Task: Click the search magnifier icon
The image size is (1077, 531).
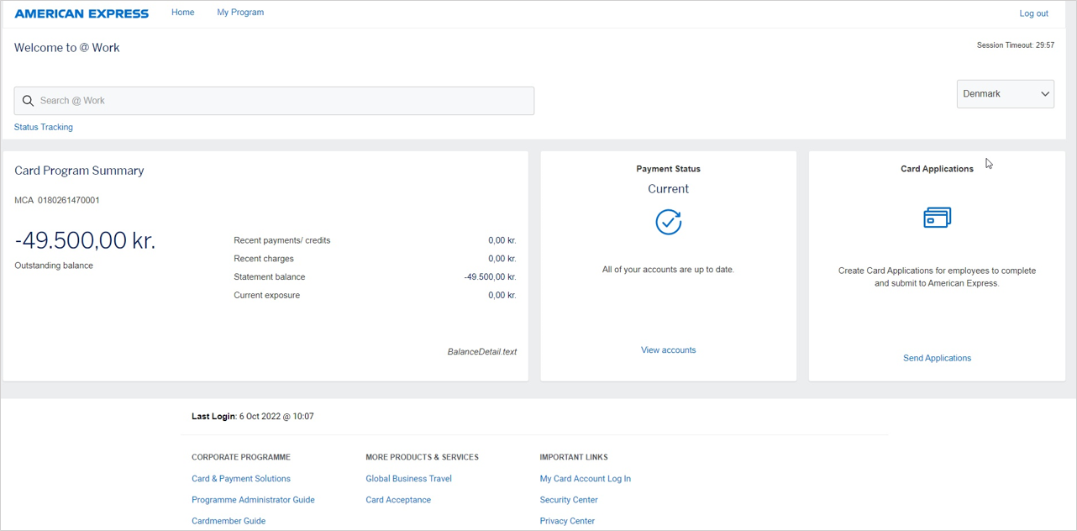Action: click(x=28, y=101)
